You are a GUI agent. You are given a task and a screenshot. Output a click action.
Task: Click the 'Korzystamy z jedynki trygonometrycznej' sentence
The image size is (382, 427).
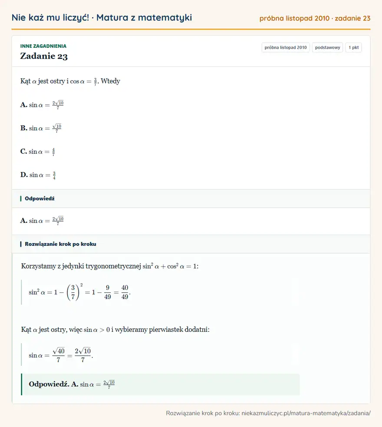pos(110,266)
